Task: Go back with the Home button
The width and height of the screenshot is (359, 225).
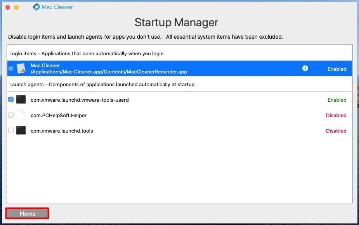Action: 27,213
